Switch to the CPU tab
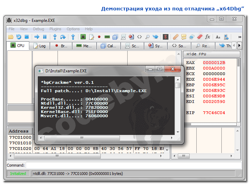The width and height of the screenshot is (250, 184). (17, 46)
